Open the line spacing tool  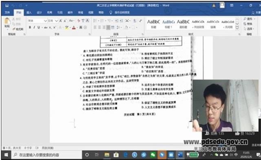(x=119, y=27)
